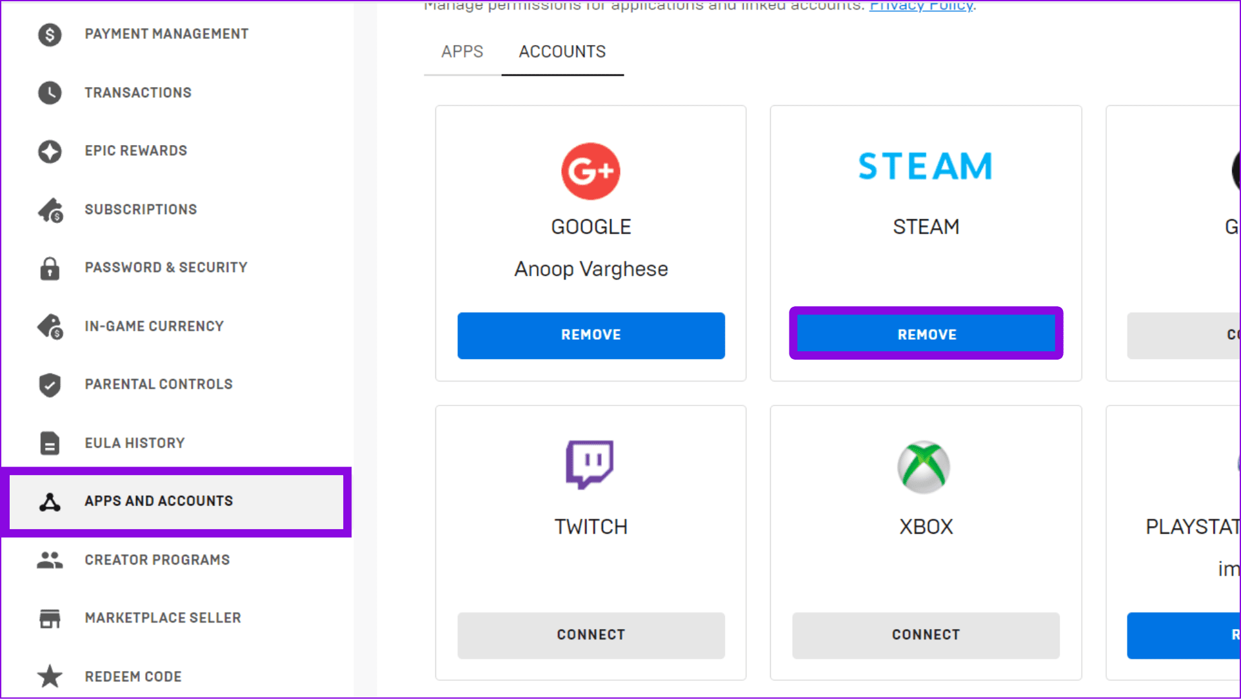Click the Xbox sphere logo
This screenshot has height=700, width=1241.
click(x=924, y=467)
